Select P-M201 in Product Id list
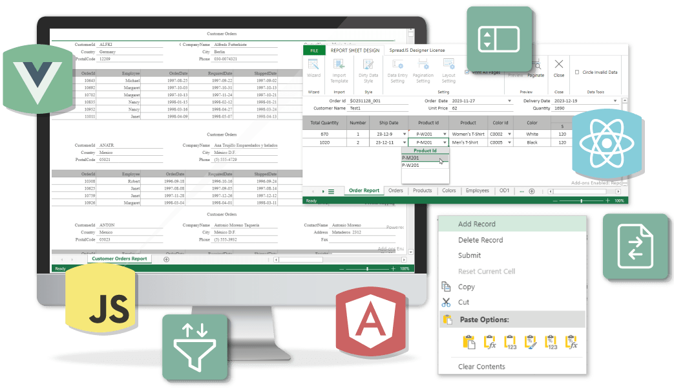Screen dimensions: 674x388 point(425,158)
